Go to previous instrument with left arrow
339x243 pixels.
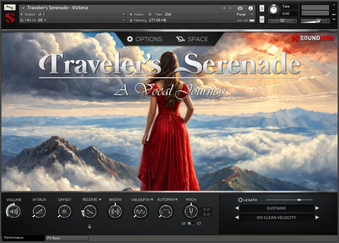224,8
